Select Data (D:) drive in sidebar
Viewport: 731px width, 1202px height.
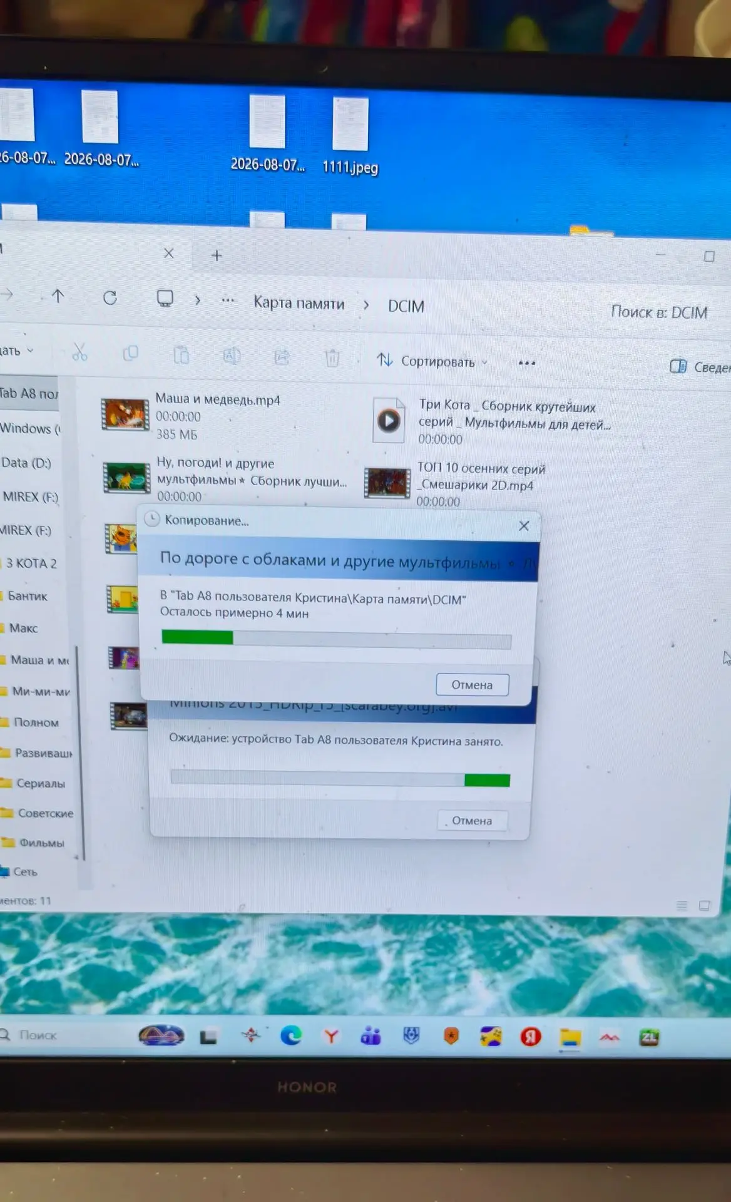pos(26,463)
